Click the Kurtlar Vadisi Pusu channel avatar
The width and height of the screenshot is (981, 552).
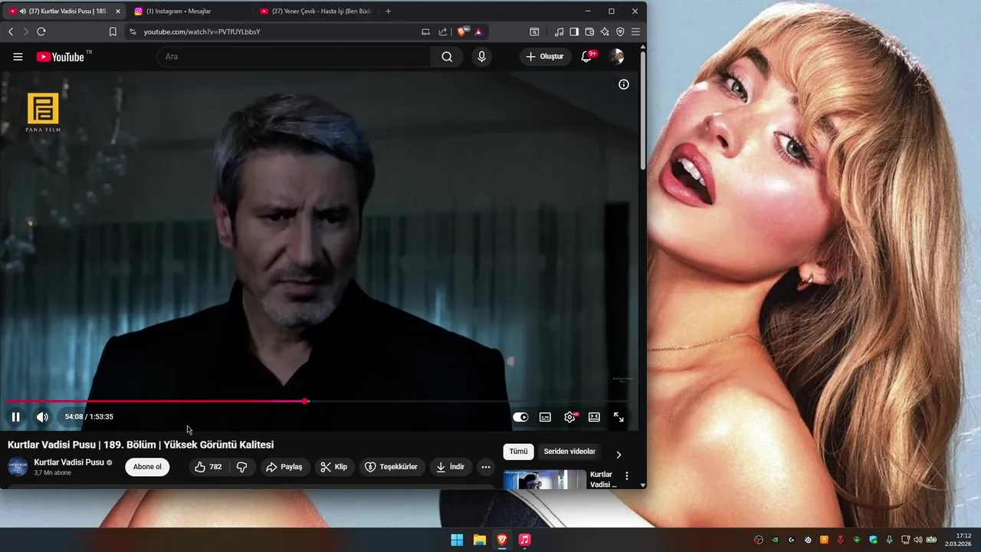18,467
